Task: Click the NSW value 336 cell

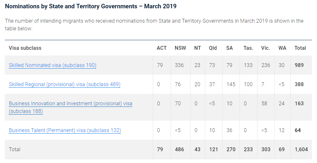Action: 179,65
